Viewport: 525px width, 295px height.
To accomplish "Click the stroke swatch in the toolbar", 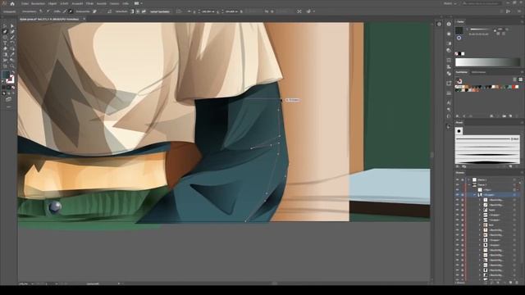I will (x=11, y=80).
